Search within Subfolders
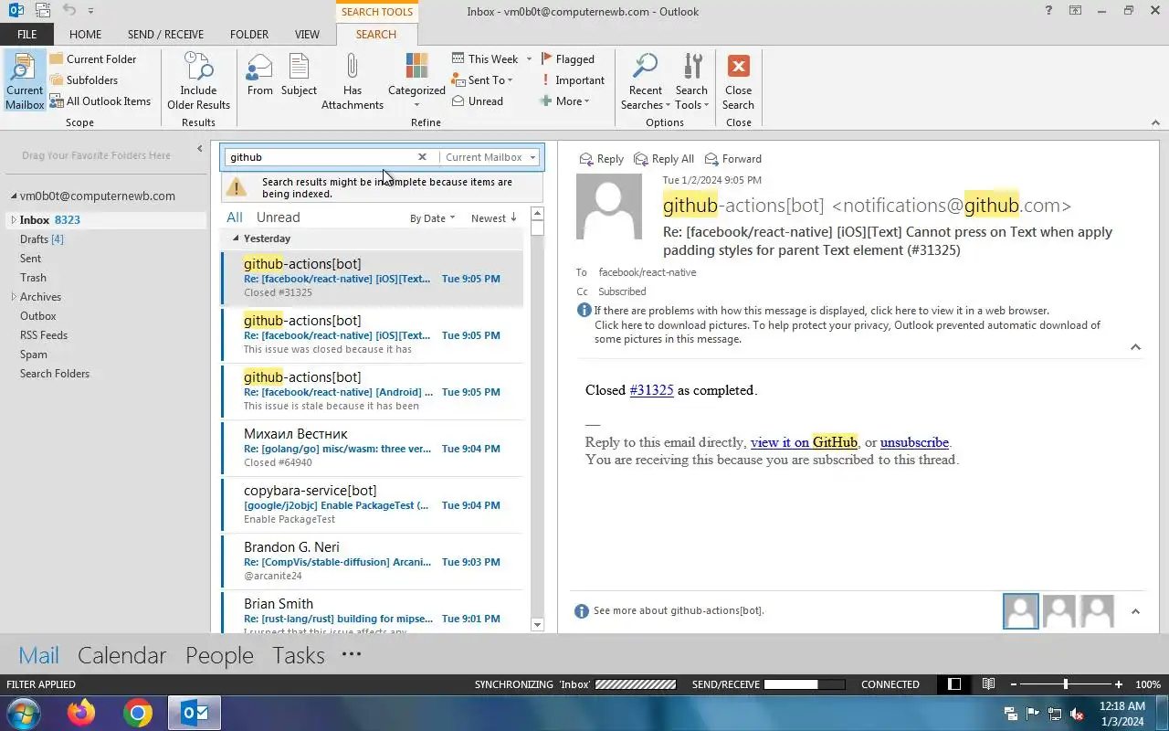Screen dimensions: 1169x731 (83, 80)
